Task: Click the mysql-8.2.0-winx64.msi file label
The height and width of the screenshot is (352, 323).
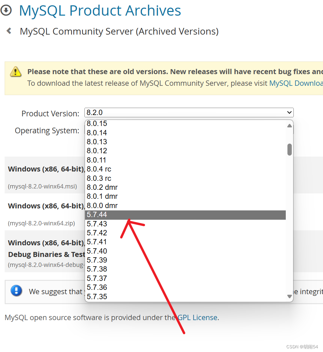Action: coord(43,186)
